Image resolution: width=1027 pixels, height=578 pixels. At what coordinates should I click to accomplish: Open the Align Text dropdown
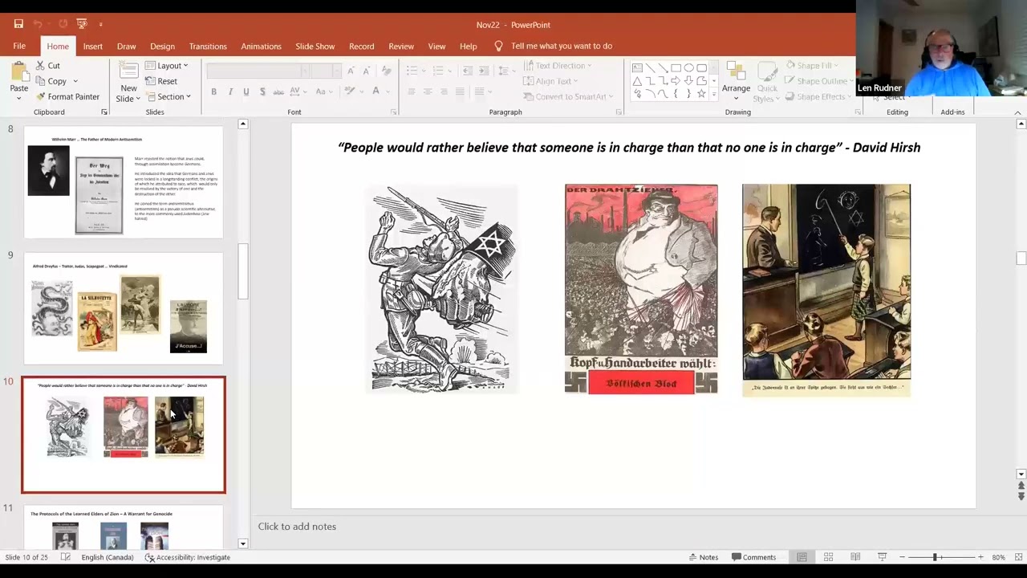pos(548,81)
